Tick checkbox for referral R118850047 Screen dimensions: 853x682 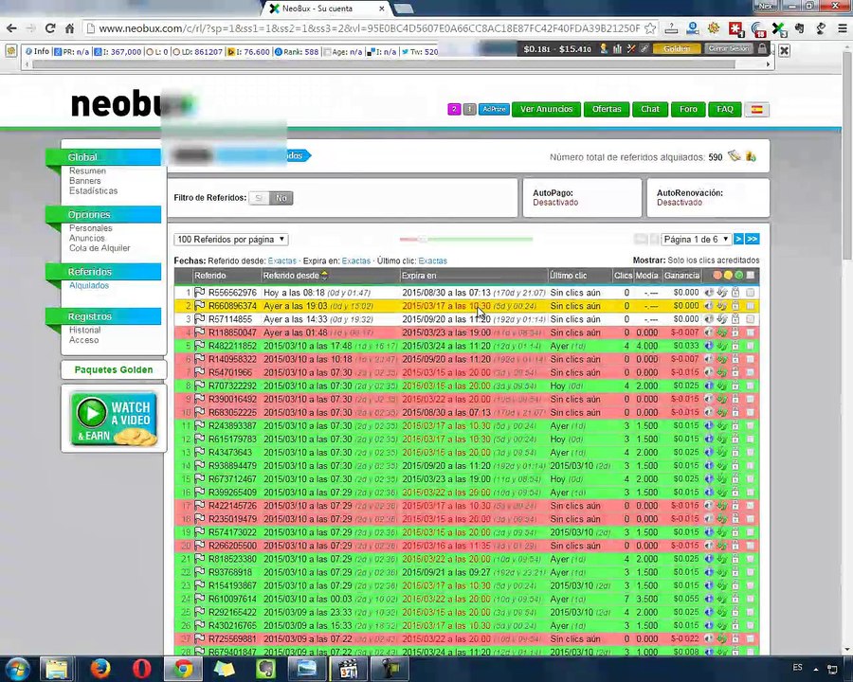[x=751, y=332]
